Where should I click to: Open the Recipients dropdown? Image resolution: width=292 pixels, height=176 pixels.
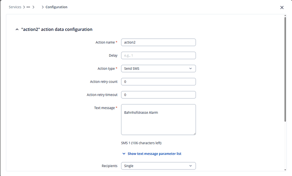pyautogui.click(x=158, y=166)
